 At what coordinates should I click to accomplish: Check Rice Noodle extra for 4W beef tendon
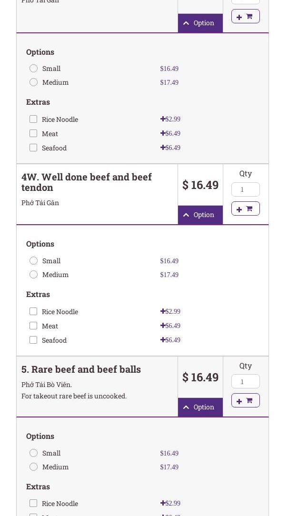pos(33,312)
